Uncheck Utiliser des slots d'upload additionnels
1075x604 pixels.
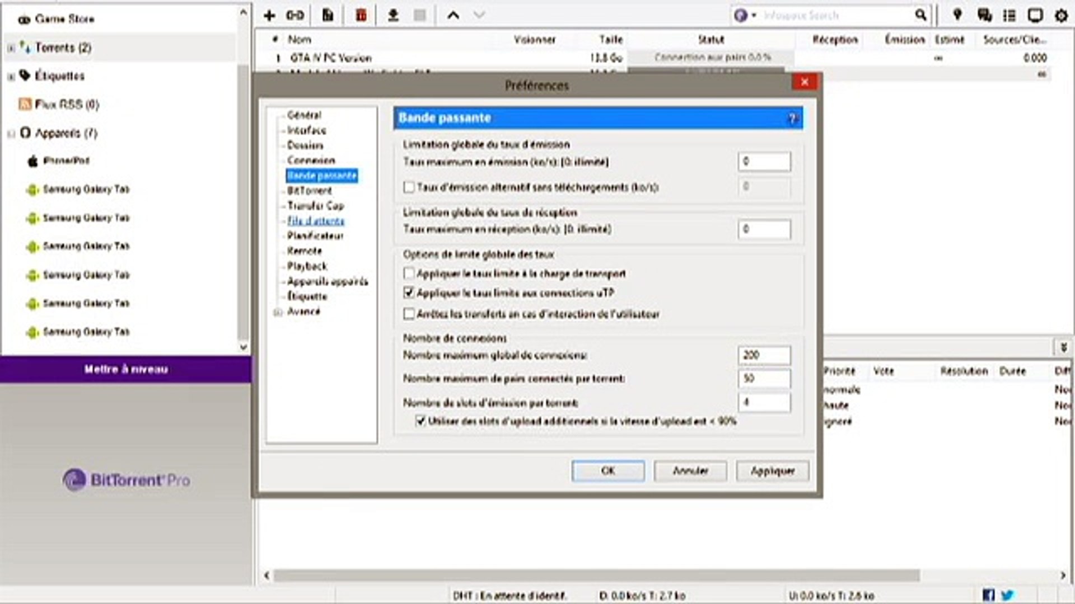(x=421, y=421)
